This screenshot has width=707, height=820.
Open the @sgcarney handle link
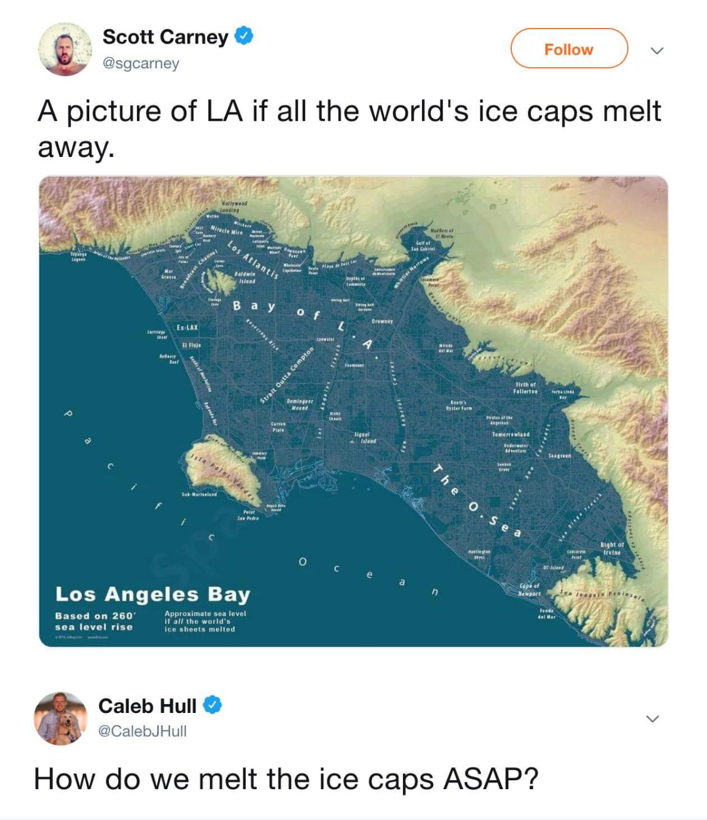(x=141, y=63)
